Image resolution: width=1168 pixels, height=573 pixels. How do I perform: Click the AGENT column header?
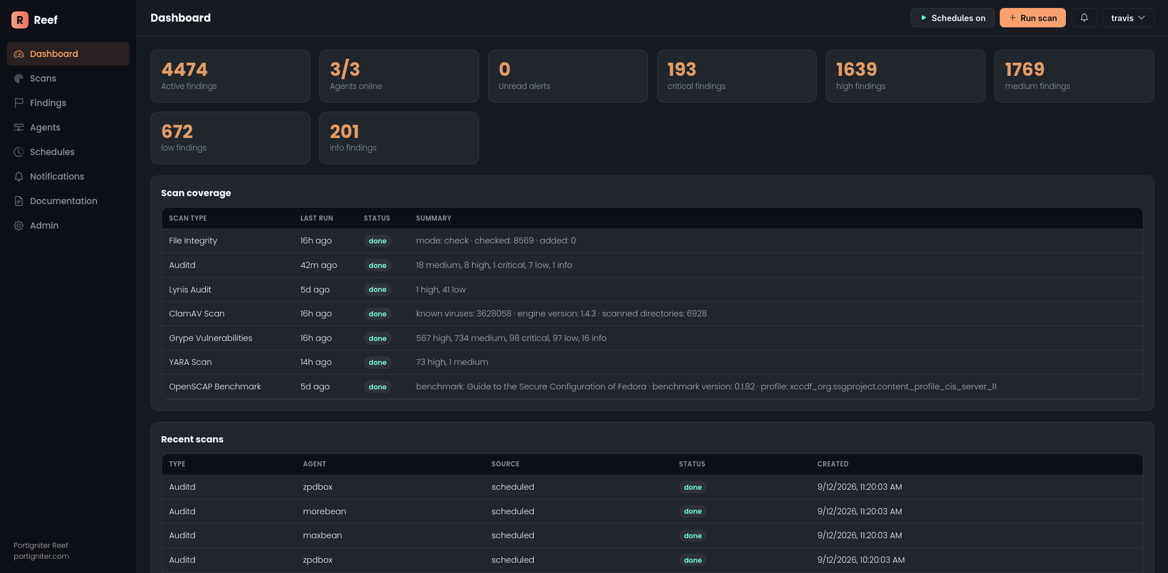314,464
